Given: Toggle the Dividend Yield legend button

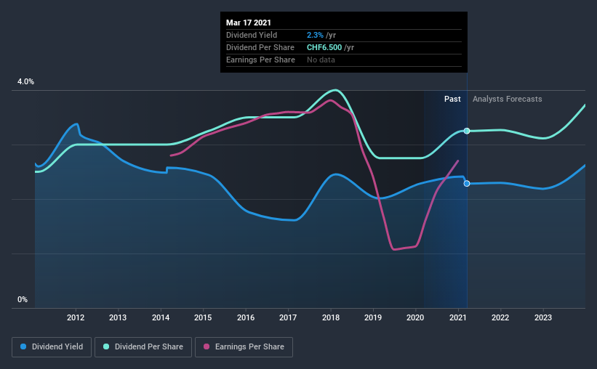Looking at the screenshot, I should coord(52,347).
